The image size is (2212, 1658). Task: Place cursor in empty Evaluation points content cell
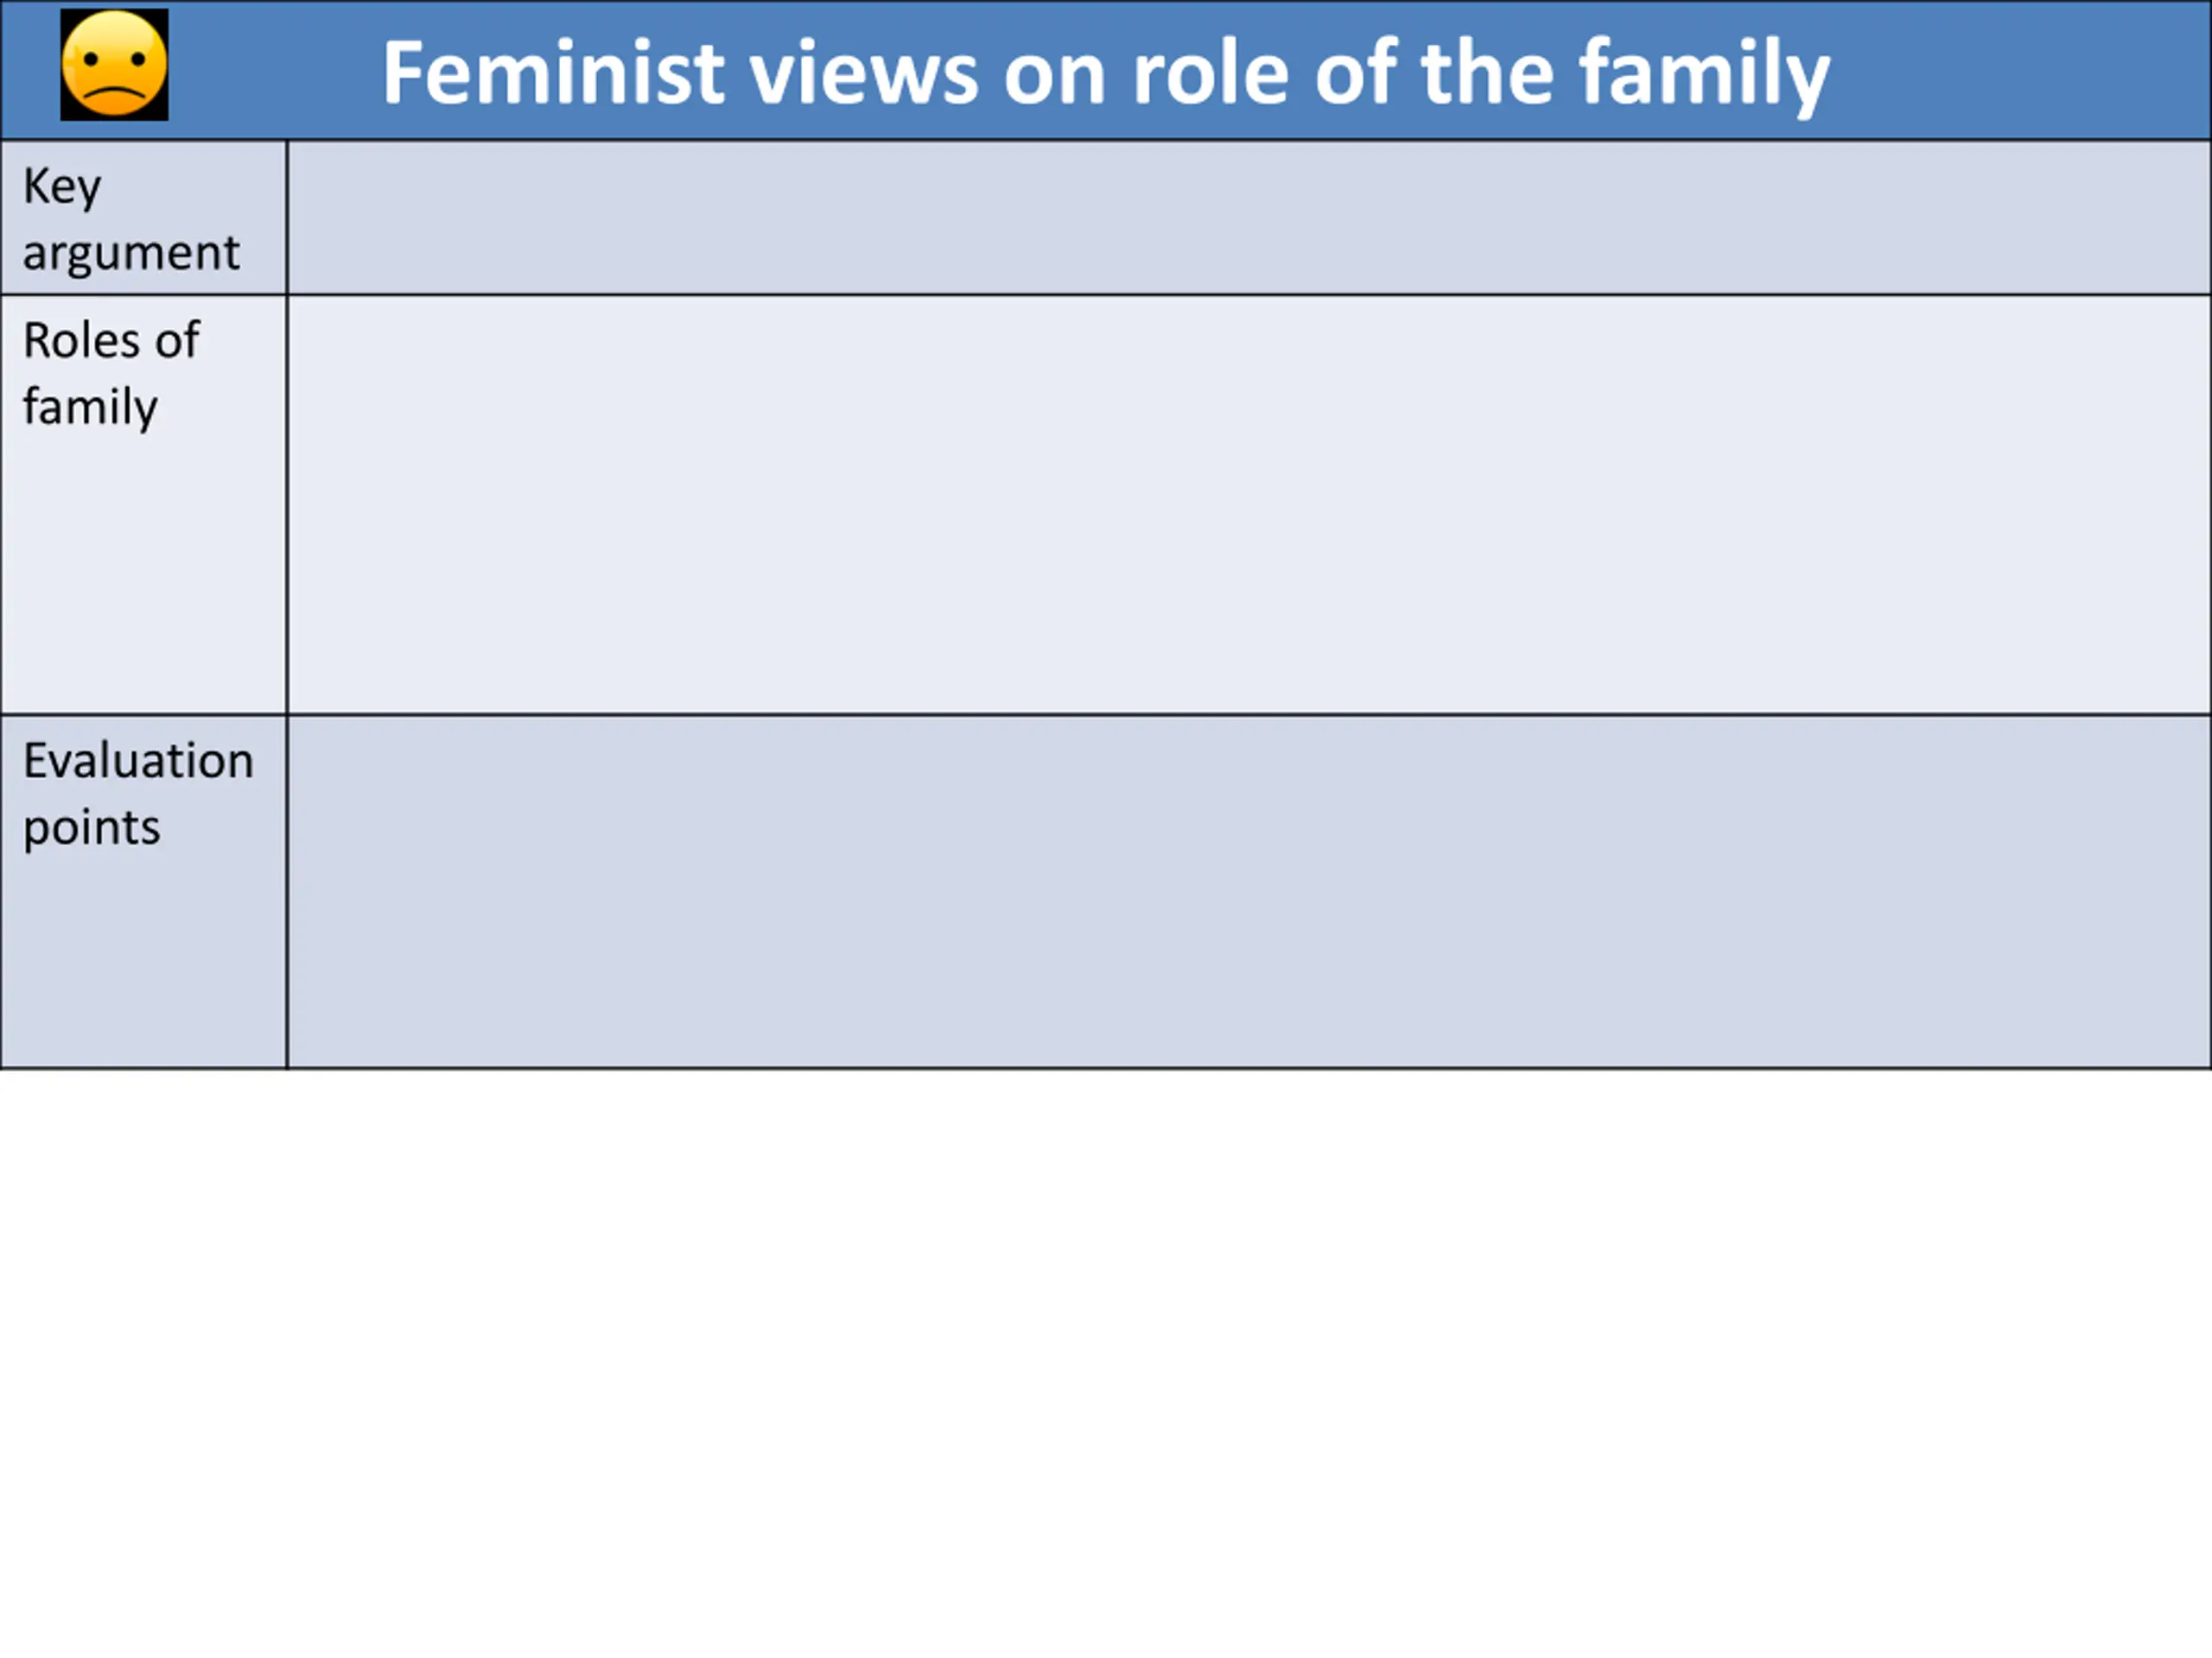1249,892
